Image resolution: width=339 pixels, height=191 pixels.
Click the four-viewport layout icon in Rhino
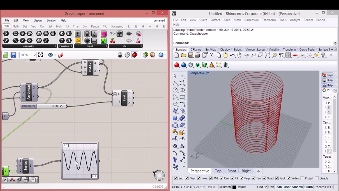(x=288, y=55)
